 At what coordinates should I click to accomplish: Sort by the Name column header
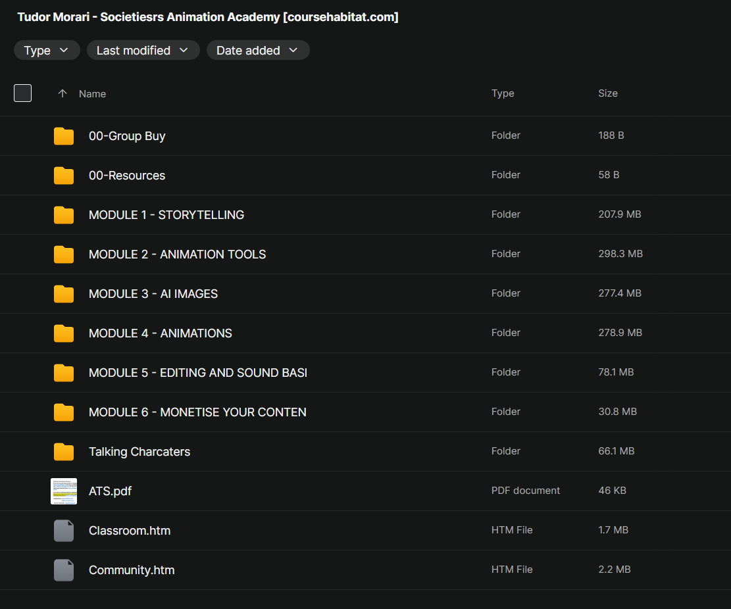92,93
